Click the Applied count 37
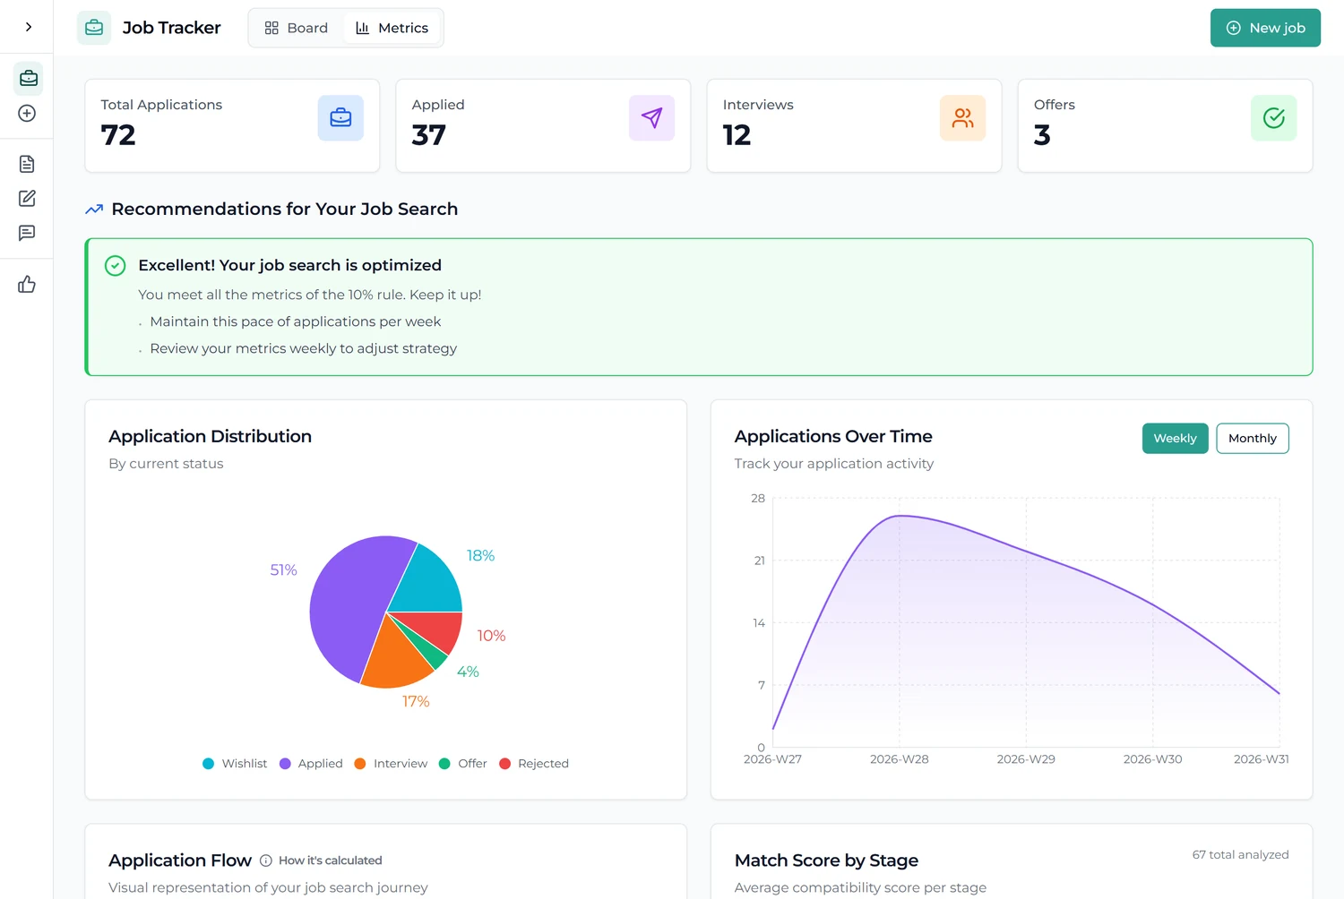Screen dimensions: 1344x899 (x=428, y=135)
